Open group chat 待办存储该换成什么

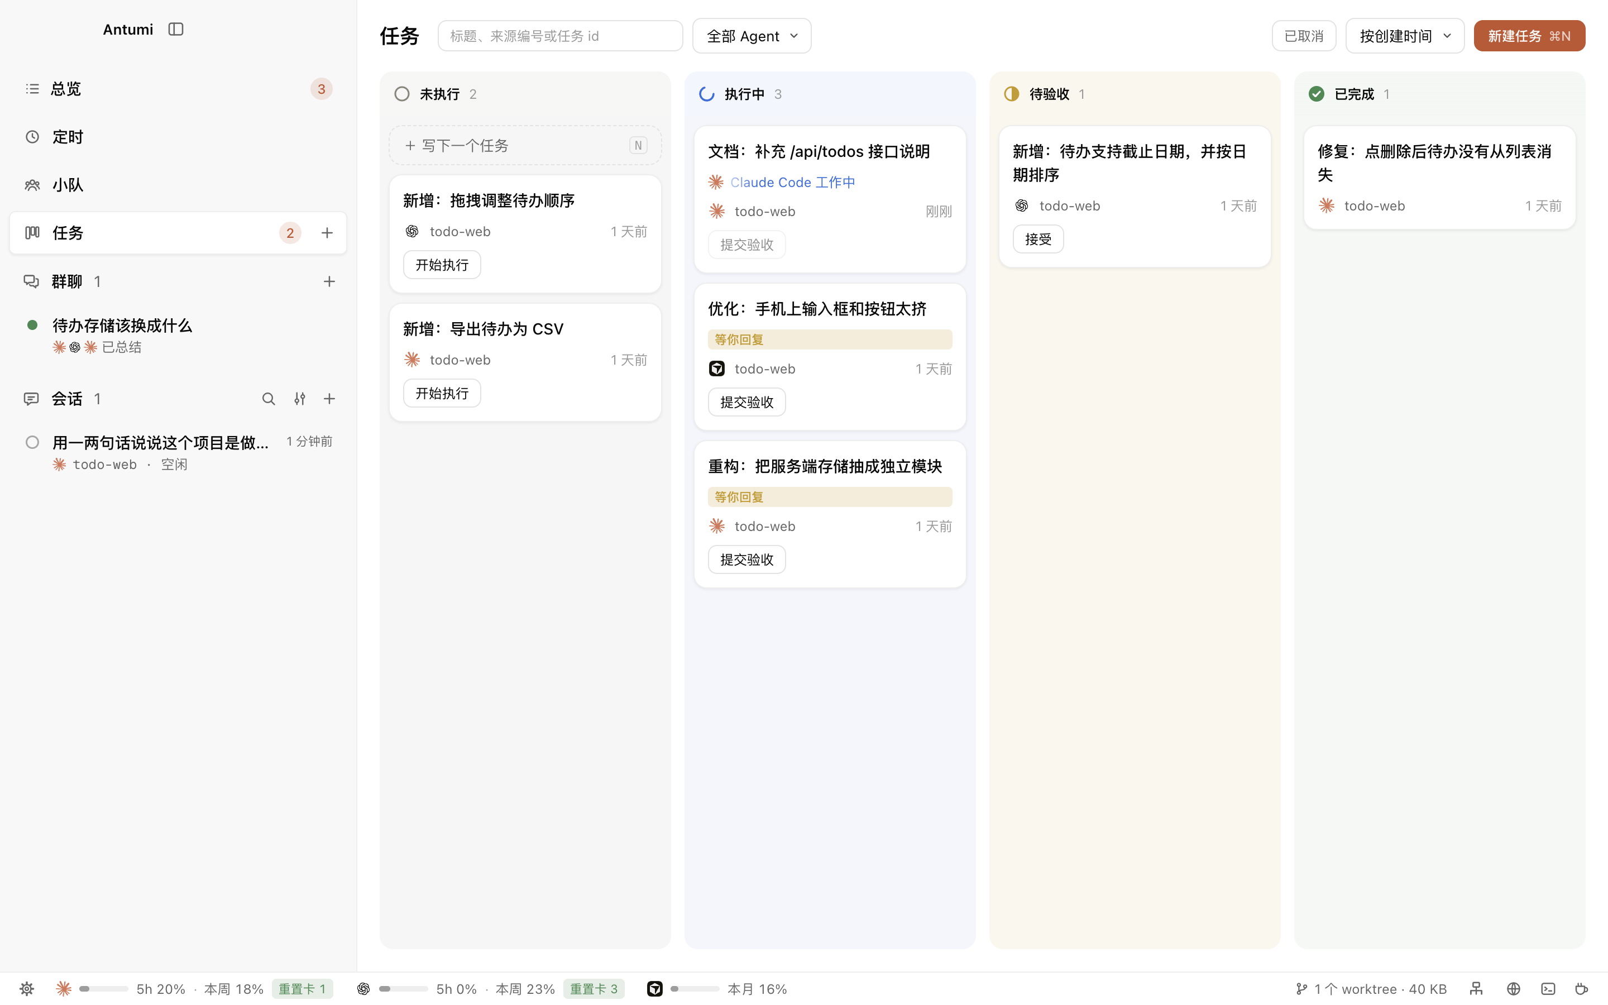pyautogui.click(x=178, y=335)
